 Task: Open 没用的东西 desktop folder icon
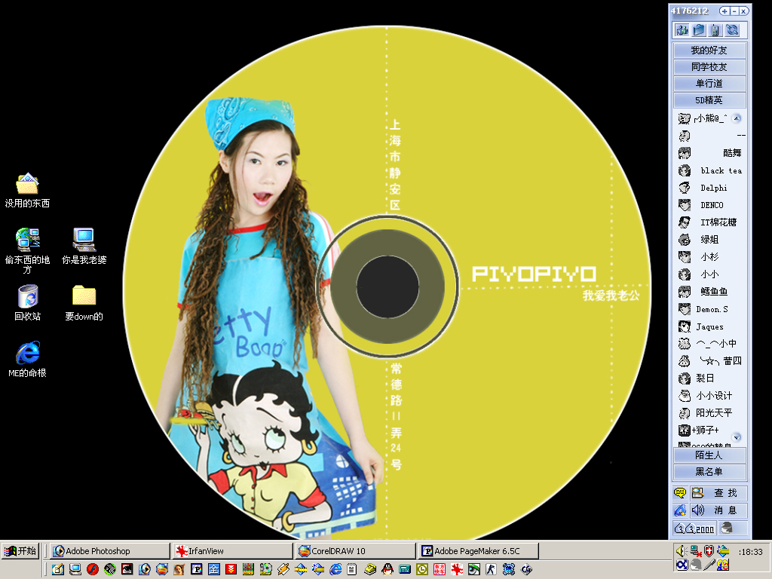[27, 190]
